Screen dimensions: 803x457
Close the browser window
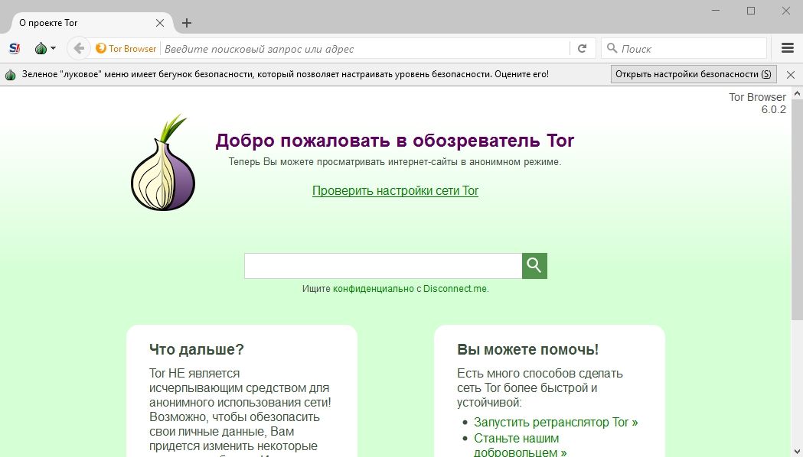coord(785,11)
